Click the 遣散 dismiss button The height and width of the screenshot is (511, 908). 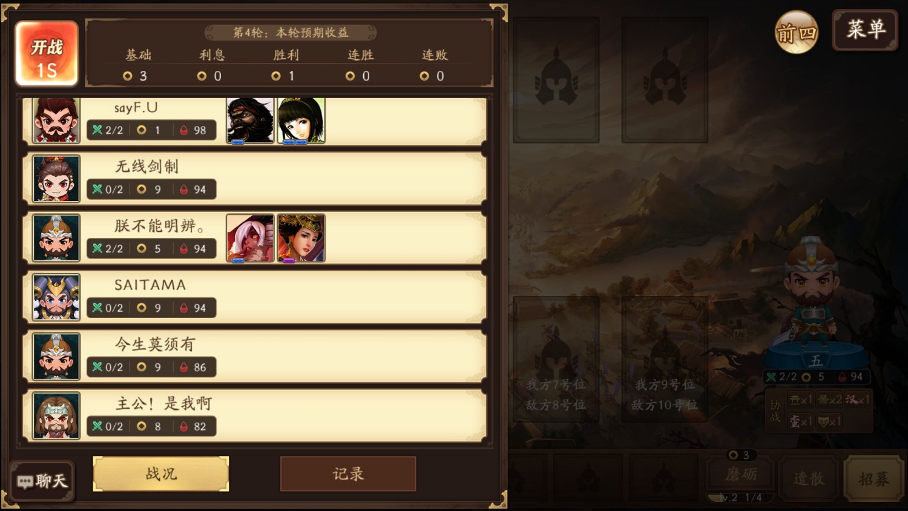click(x=809, y=479)
